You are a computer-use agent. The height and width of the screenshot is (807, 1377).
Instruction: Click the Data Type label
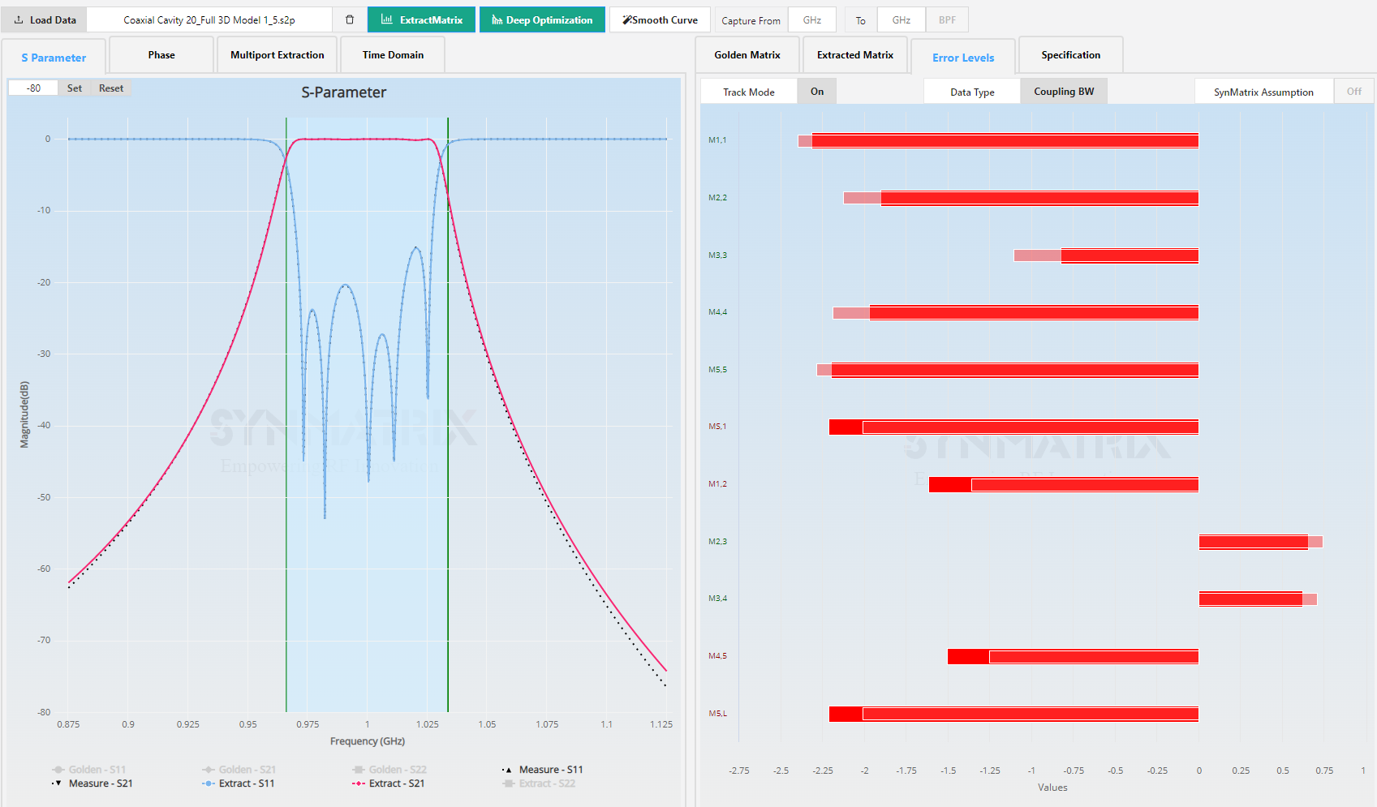[972, 92]
